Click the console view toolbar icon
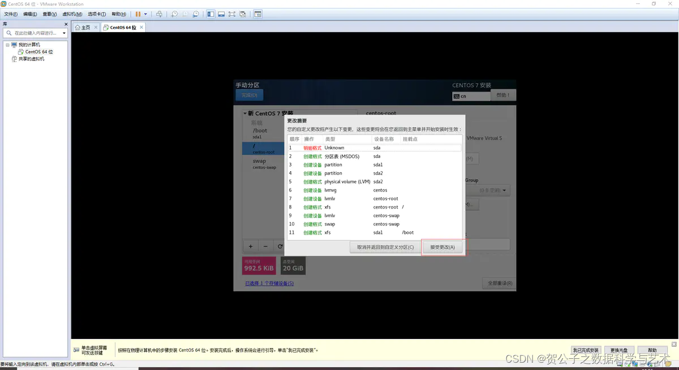This screenshot has height=370, width=679. pos(257,14)
